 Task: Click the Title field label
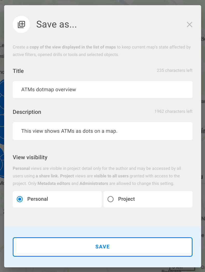coord(18,71)
